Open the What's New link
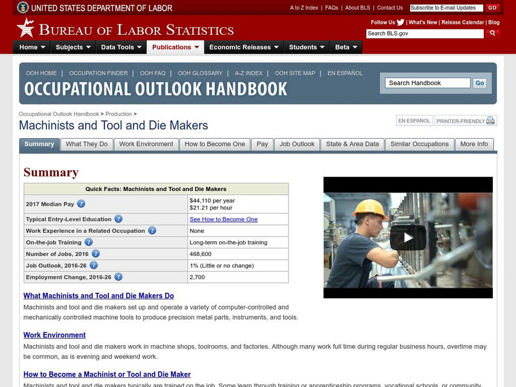The height and width of the screenshot is (387, 516). click(x=423, y=23)
